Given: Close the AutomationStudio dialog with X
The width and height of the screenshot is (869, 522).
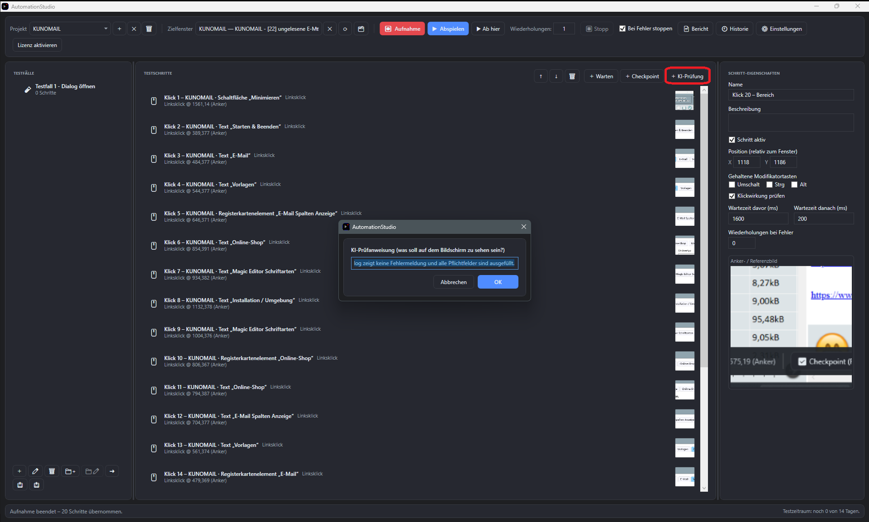Looking at the screenshot, I should pos(523,227).
